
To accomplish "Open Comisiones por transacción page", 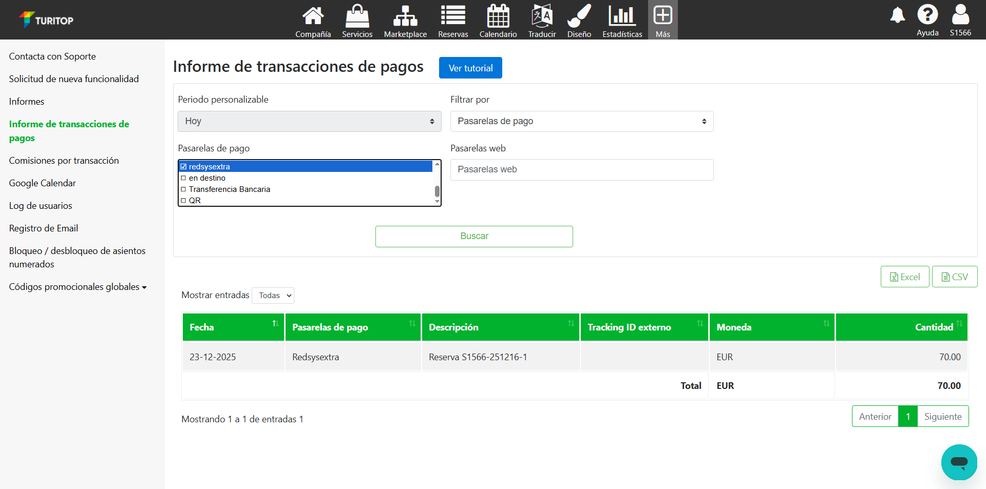I will pyautogui.click(x=64, y=160).
